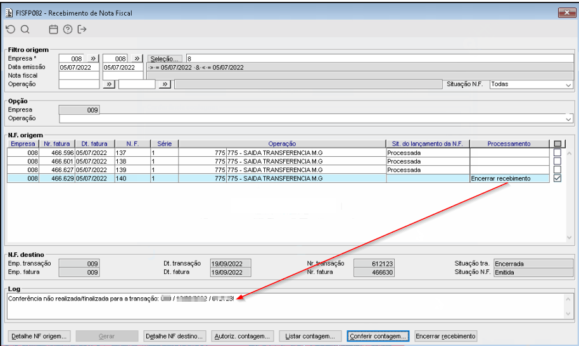This screenshot has width=579, height=346.
Task: Click the grid scrollbar up arrow
Action: coord(569,154)
